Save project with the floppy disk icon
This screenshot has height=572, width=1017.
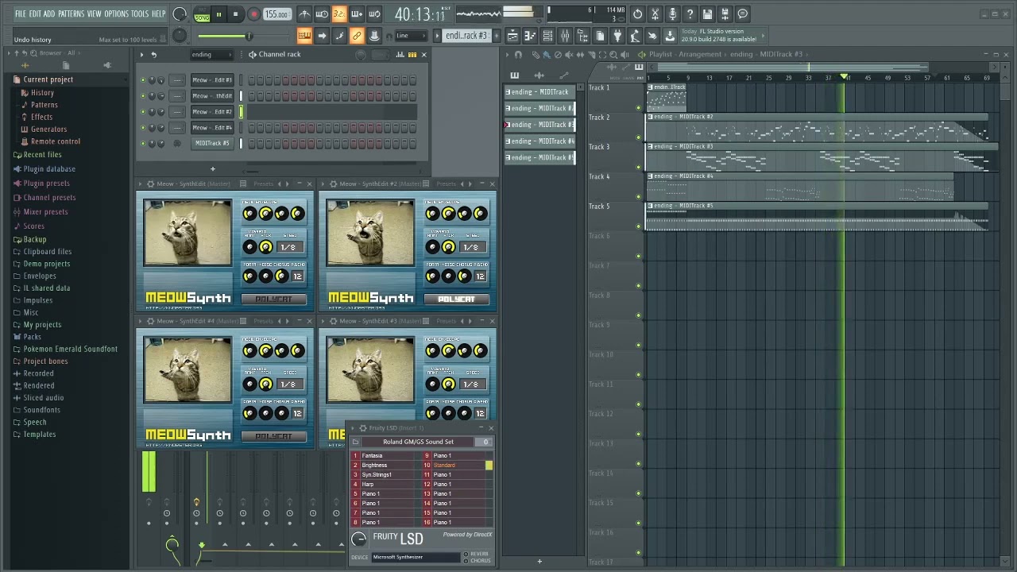pos(707,14)
